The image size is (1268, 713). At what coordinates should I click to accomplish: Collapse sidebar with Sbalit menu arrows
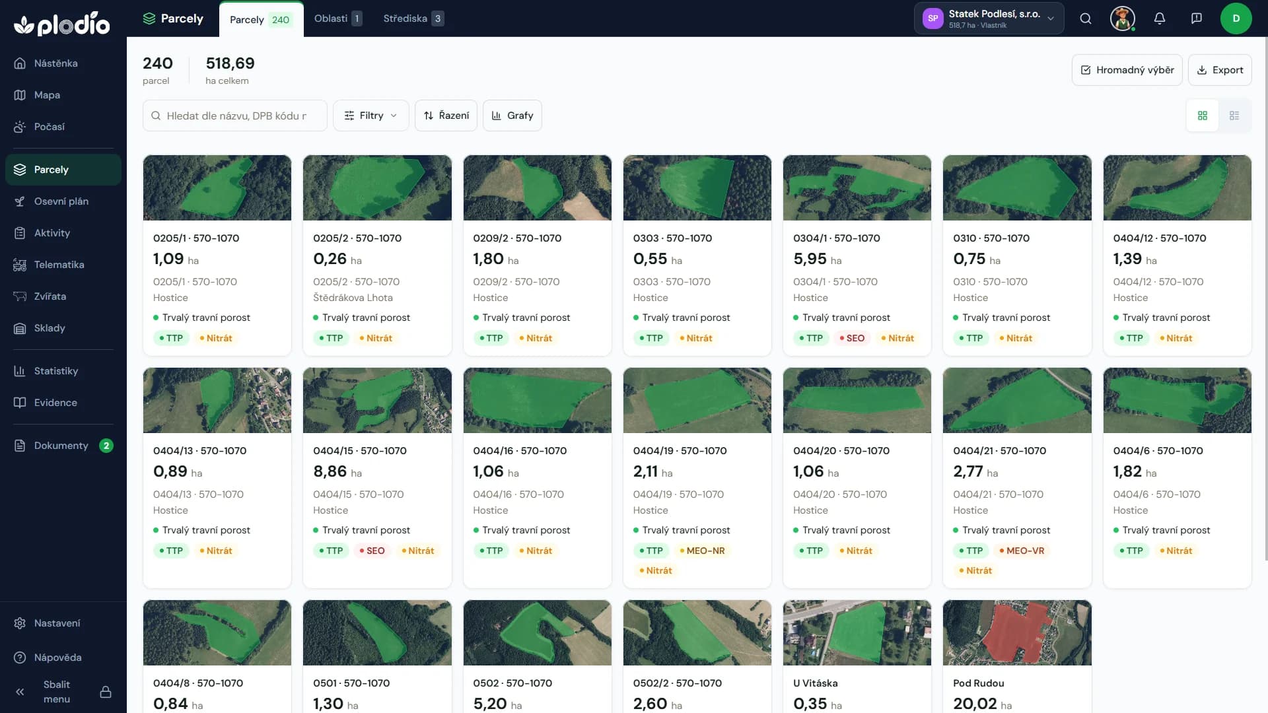pos(20,692)
